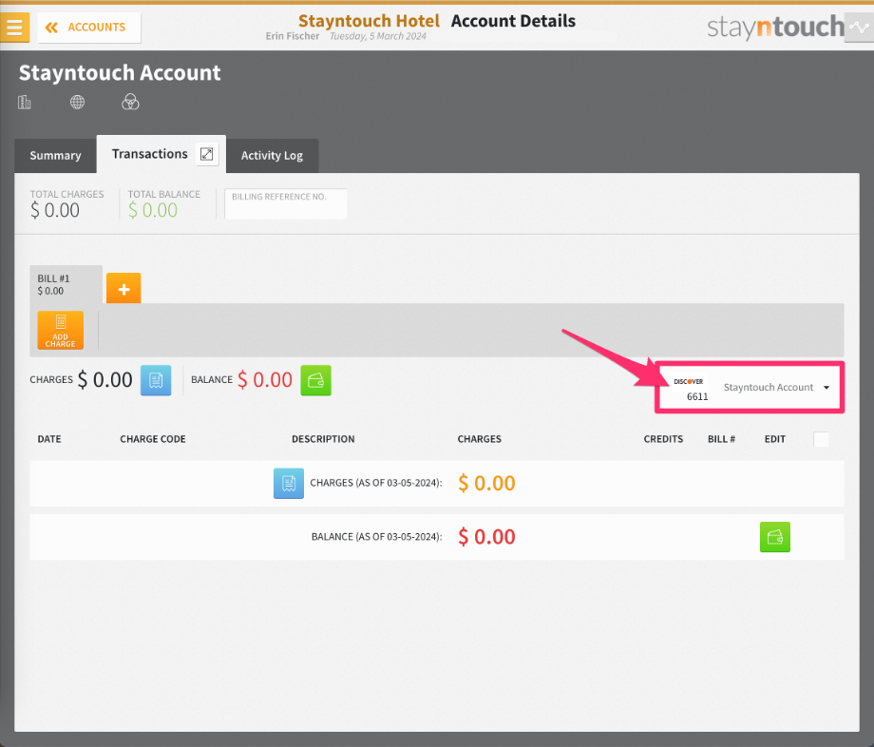
Task: Open blue invoice icon beside Charges total
Action: (x=156, y=380)
